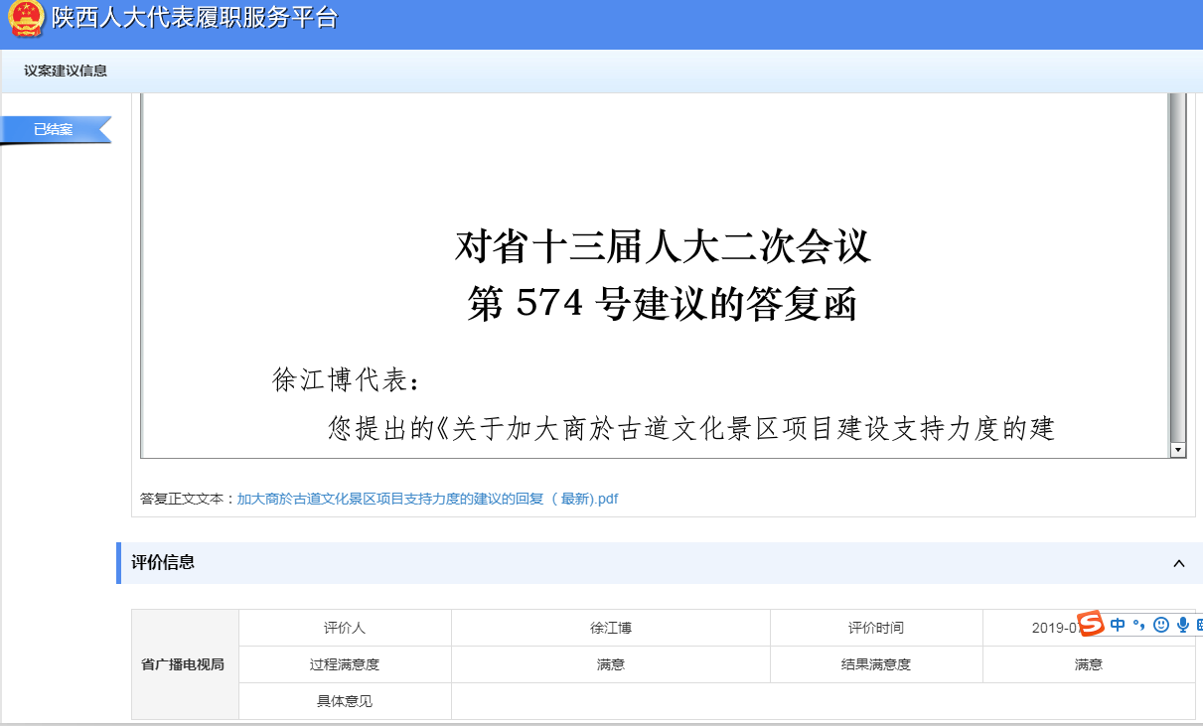Open the soft keyboard grid icon in Sogou toolbar
This screenshot has height=726, width=1203.
(1198, 625)
